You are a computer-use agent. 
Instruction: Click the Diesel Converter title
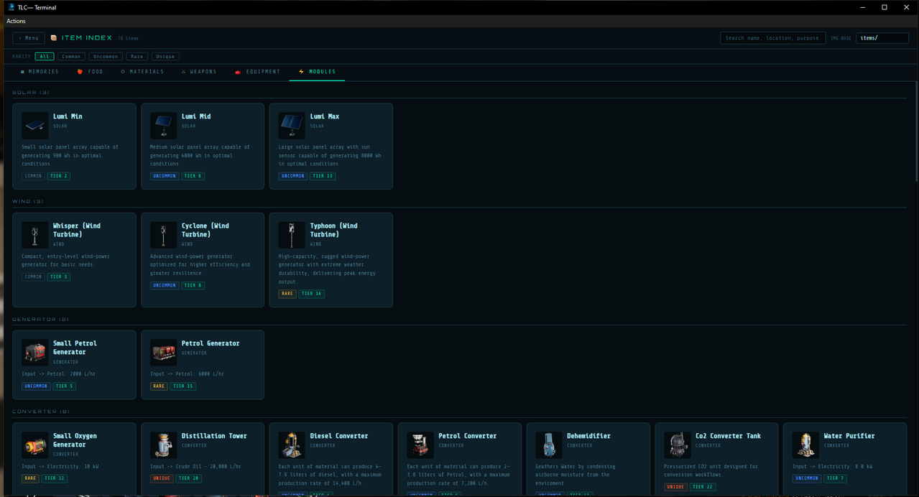click(339, 436)
